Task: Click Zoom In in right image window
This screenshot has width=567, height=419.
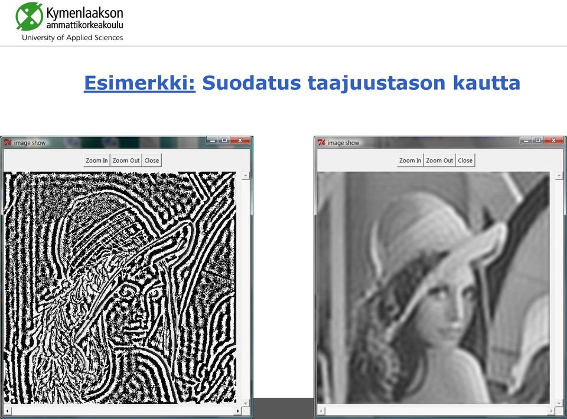Action: click(x=410, y=161)
